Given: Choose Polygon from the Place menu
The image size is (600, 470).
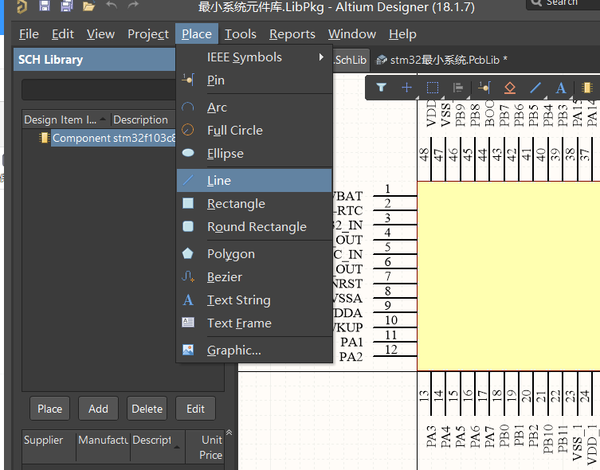Looking at the screenshot, I should pyautogui.click(x=254, y=254).
